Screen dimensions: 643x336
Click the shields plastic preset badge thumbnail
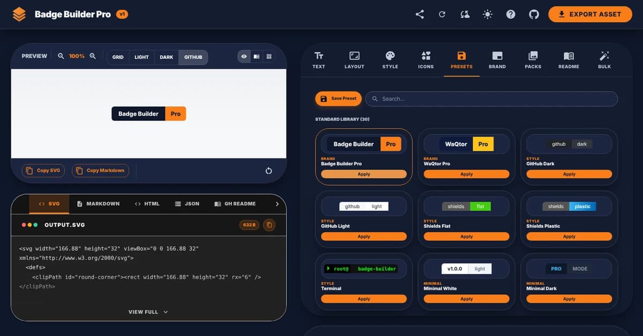click(x=569, y=207)
